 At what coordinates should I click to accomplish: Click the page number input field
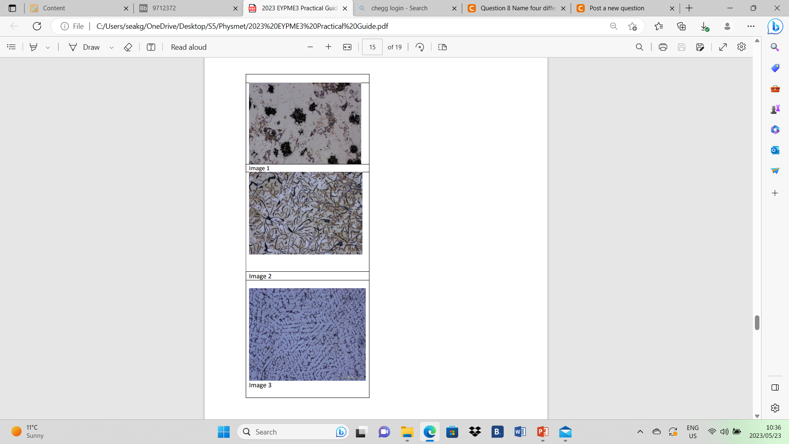pos(372,47)
